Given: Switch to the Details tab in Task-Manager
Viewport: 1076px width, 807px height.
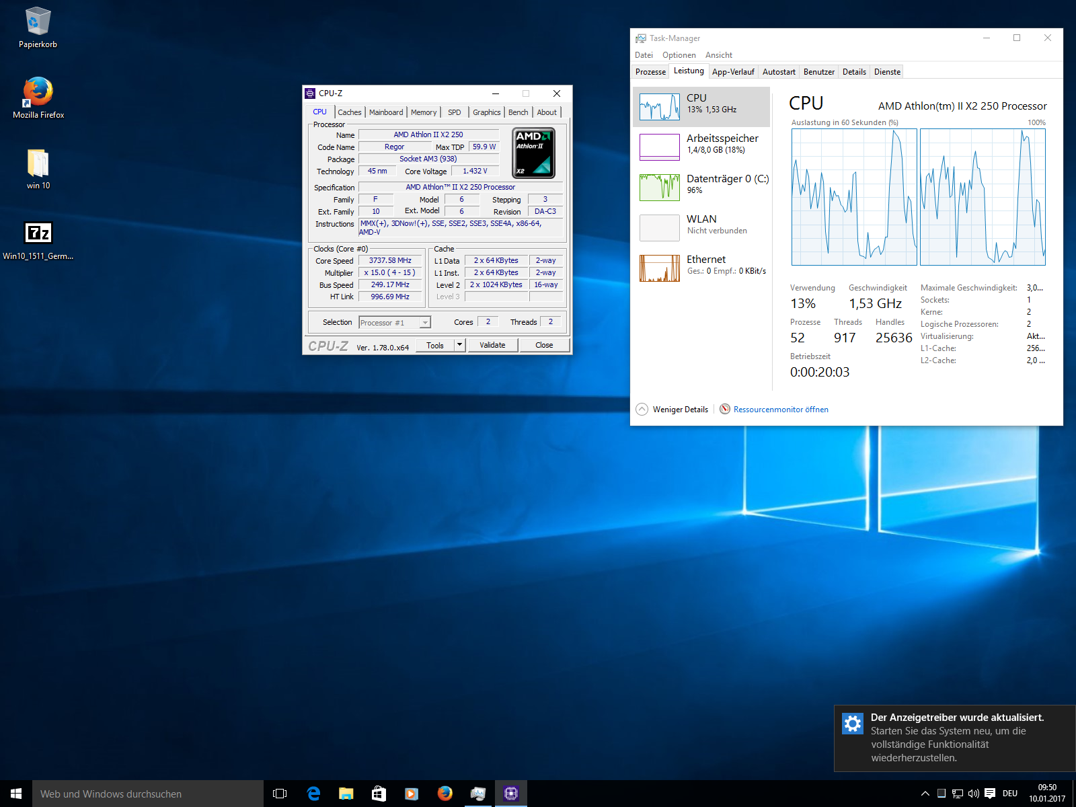Looking at the screenshot, I should tap(854, 72).
